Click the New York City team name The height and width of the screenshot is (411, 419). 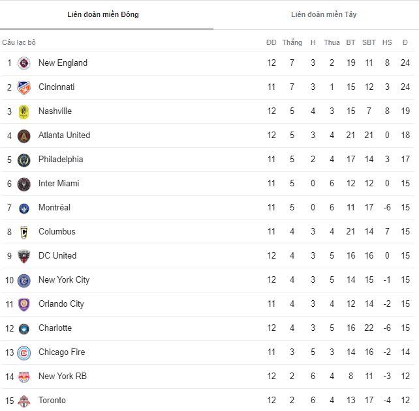pyautogui.click(x=64, y=280)
